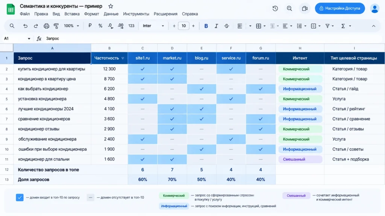Viewport: 385px width, 216px height.
Task: Select site1.ru checkmark for «купить кондиционер для квартиры»
Action: pyautogui.click(x=142, y=69)
